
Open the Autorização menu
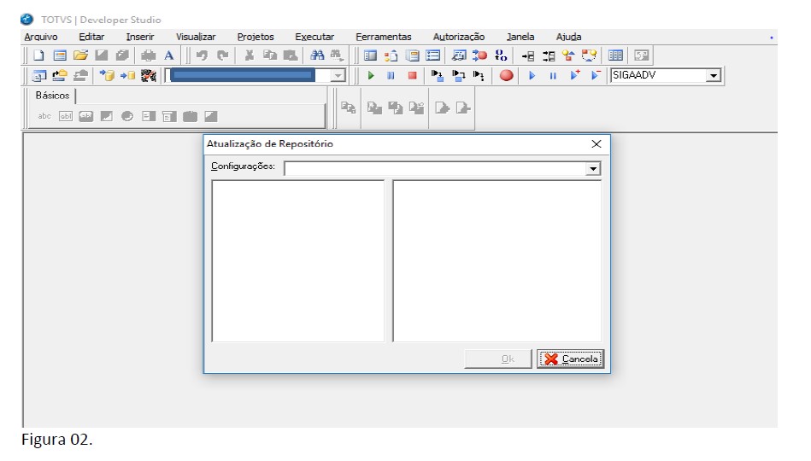459,37
